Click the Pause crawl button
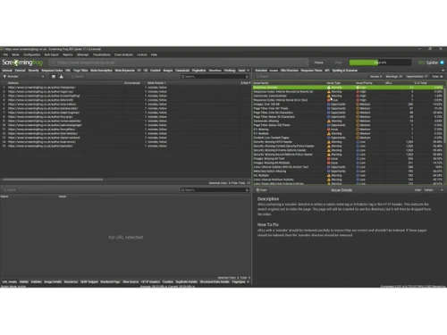 point(319,63)
